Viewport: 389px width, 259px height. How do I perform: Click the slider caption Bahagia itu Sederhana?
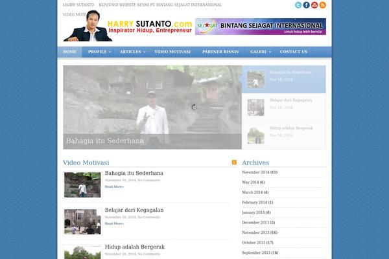tap(105, 141)
